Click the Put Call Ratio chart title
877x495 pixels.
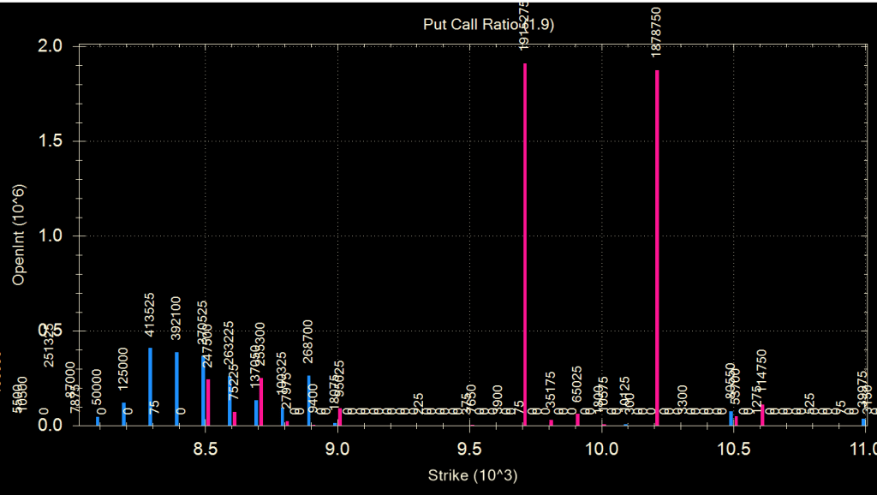pyautogui.click(x=488, y=24)
